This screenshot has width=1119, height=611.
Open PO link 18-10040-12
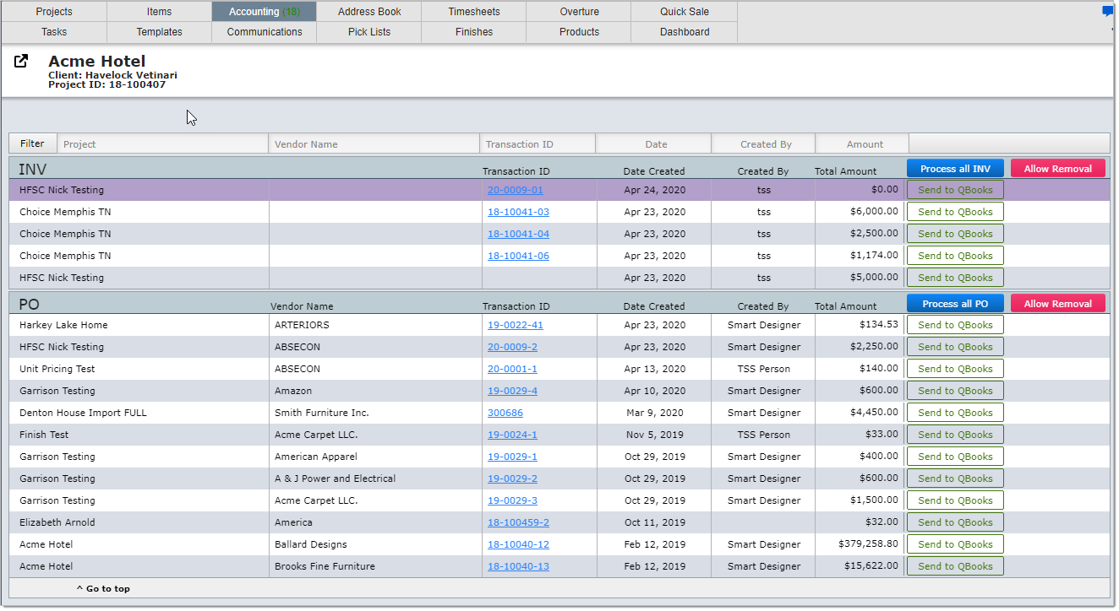pos(518,544)
